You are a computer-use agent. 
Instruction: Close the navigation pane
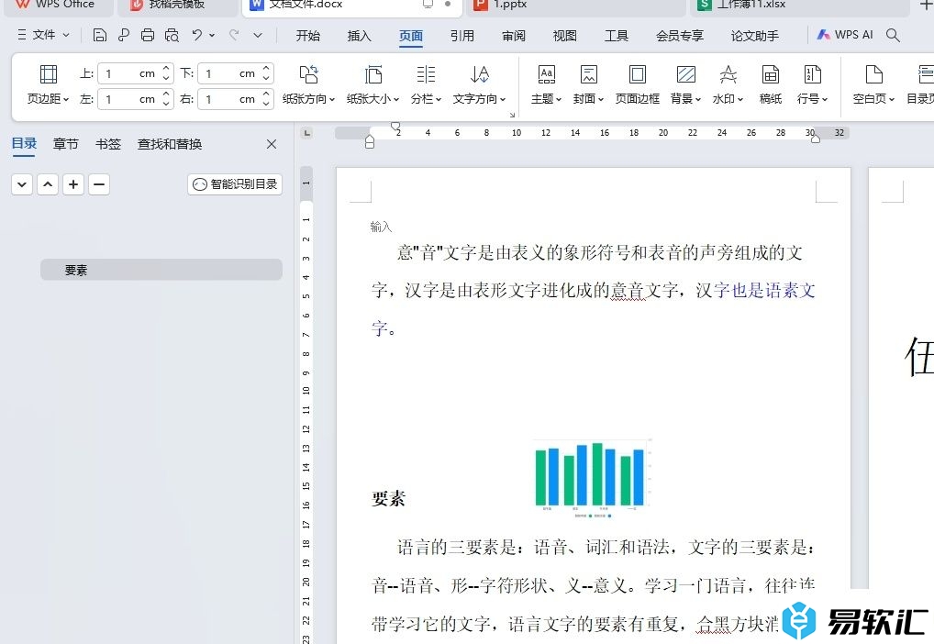272,144
